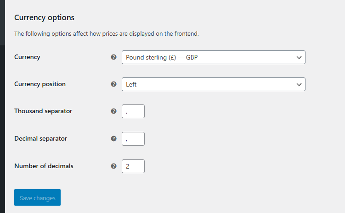Click into the Number of decimals field
The width and height of the screenshot is (345, 213).
133,166
